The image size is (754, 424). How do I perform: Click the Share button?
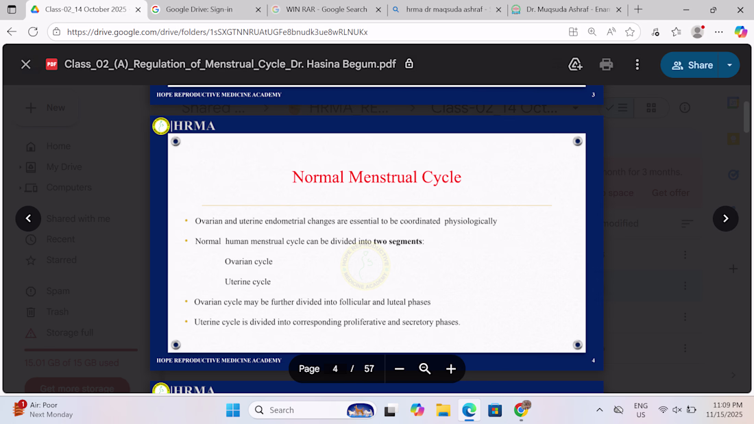click(x=692, y=65)
